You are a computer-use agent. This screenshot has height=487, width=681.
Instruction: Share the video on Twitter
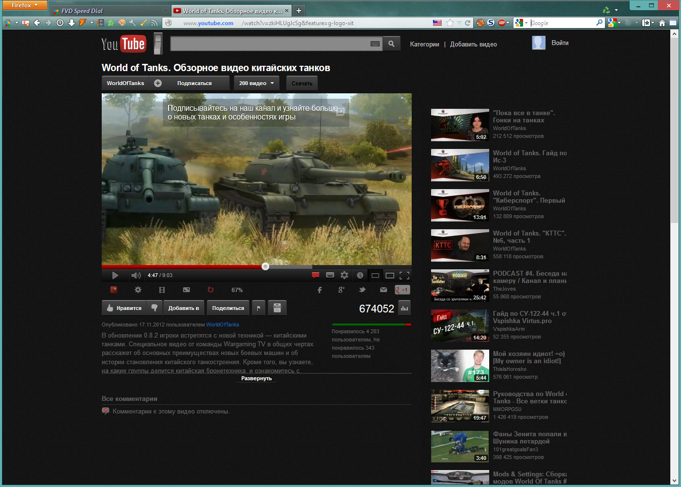click(x=362, y=290)
